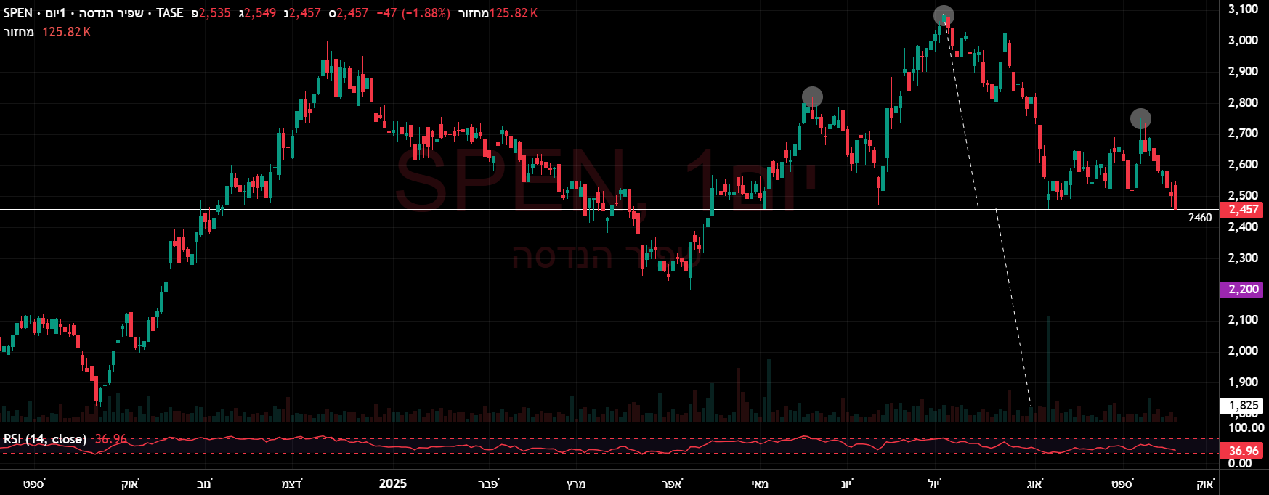Click the change value −47 (−1.88%)

click(x=413, y=13)
